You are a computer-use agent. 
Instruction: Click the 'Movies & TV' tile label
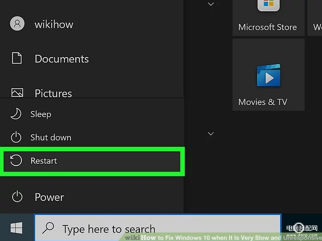[263, 102]
